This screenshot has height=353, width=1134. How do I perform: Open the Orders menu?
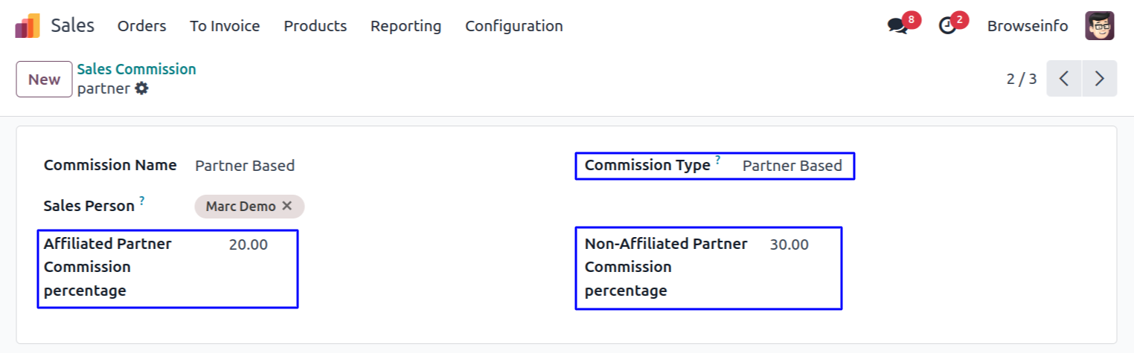coord(141,26)
